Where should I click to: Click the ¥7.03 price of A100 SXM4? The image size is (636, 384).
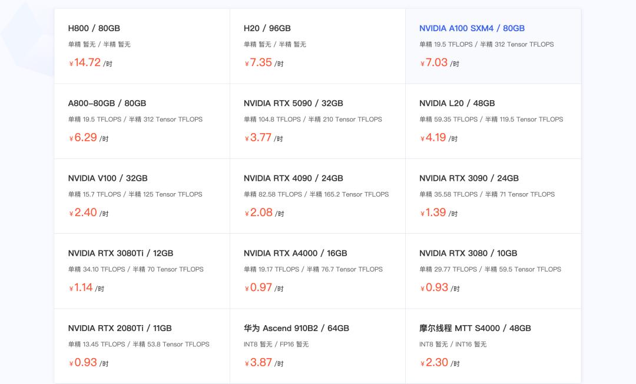[x=436, y=62]
